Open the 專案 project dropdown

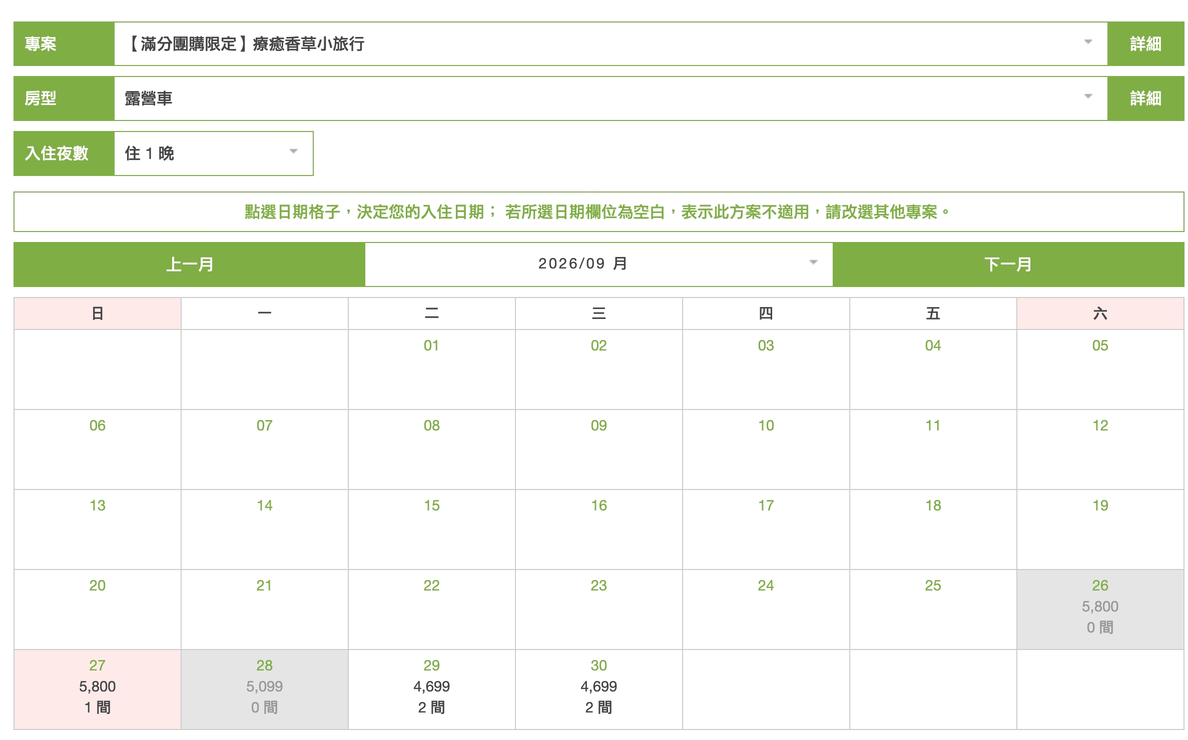[x=611, y=43]
